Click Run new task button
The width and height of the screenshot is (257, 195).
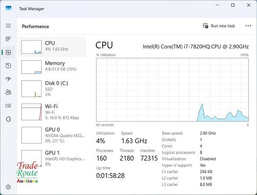click(219, 26)
